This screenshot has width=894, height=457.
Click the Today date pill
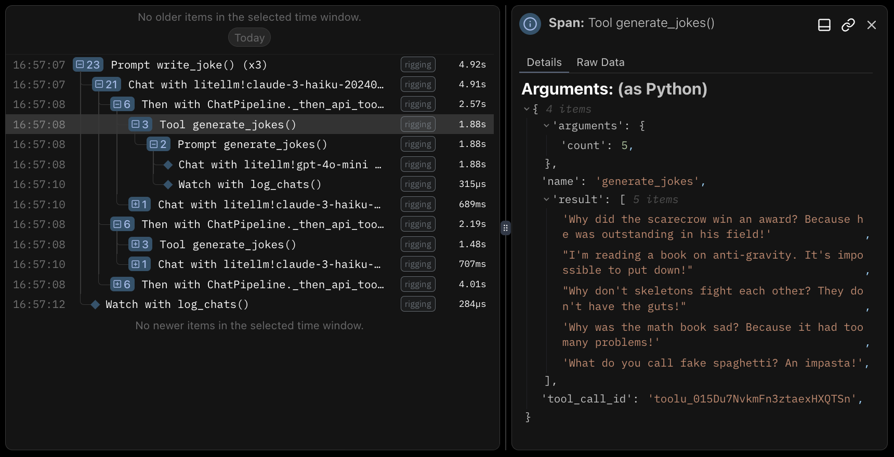tap(249, 38)
